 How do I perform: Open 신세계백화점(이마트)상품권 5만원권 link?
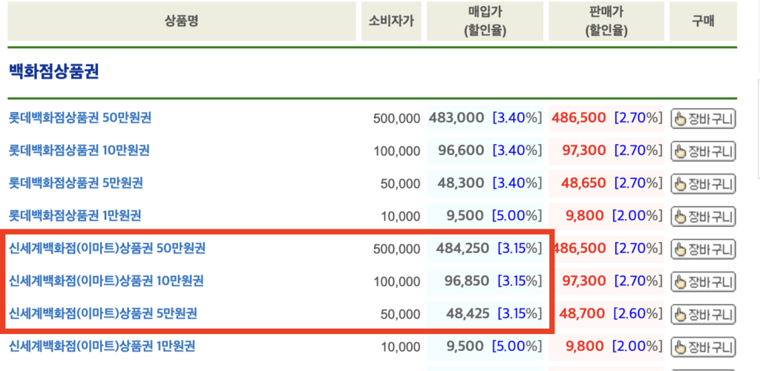point(102,313)
